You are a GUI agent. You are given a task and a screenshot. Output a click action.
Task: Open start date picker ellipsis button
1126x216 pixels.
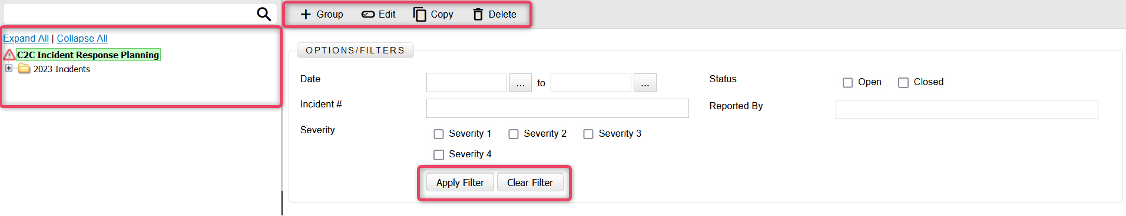coord(521,83)
